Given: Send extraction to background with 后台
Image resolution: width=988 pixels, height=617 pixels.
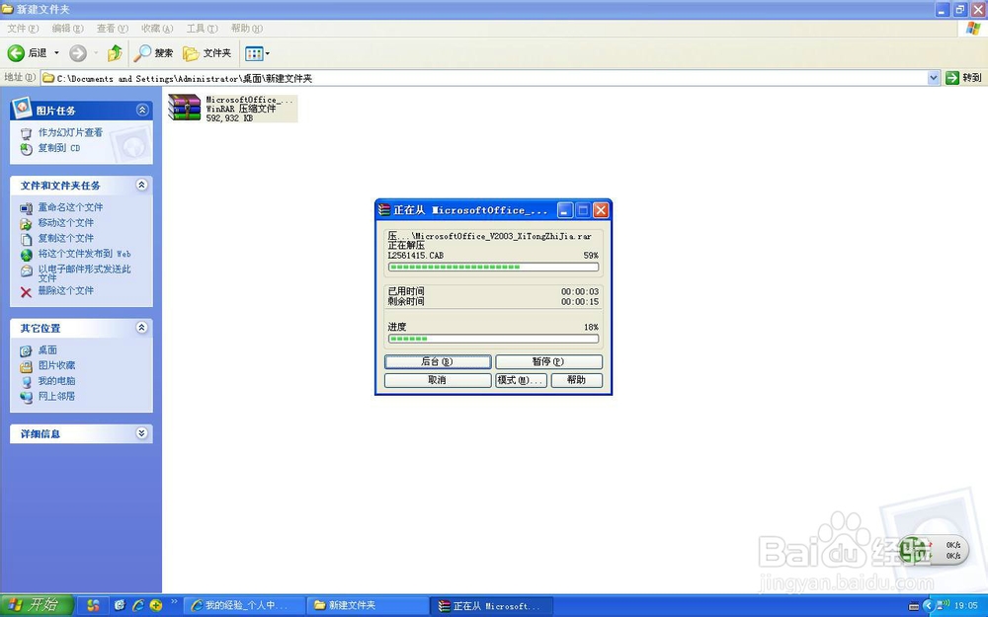Looking at the screenshot, I should 437,361.
